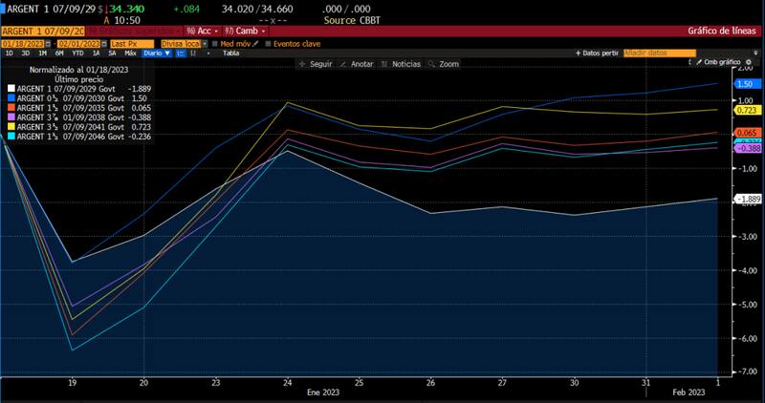This screenshot has width=765, height=403.
Task: Select the Zoom magnifier tool
Action: (x=445, y=64)
